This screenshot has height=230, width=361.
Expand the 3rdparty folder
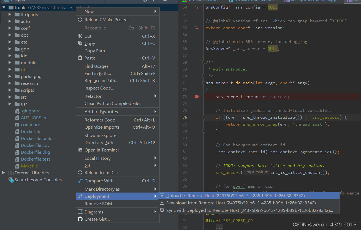10,14
